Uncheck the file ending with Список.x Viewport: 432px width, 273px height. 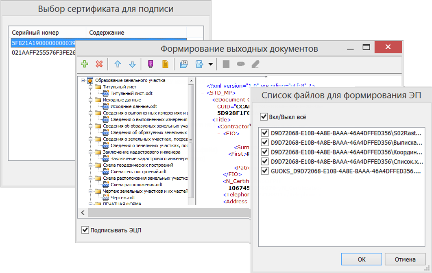[265, 161]
